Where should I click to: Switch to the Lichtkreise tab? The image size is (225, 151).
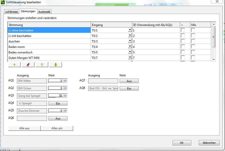pos(11,12)
